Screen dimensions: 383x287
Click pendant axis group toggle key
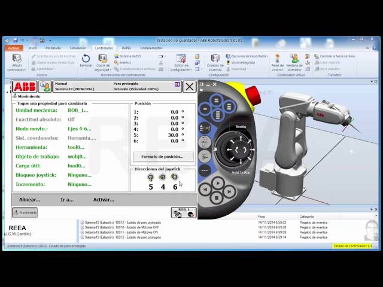tap(205, 156)
